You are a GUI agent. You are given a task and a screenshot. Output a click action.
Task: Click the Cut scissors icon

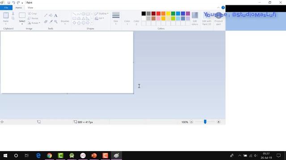click(x=13, y=14)
